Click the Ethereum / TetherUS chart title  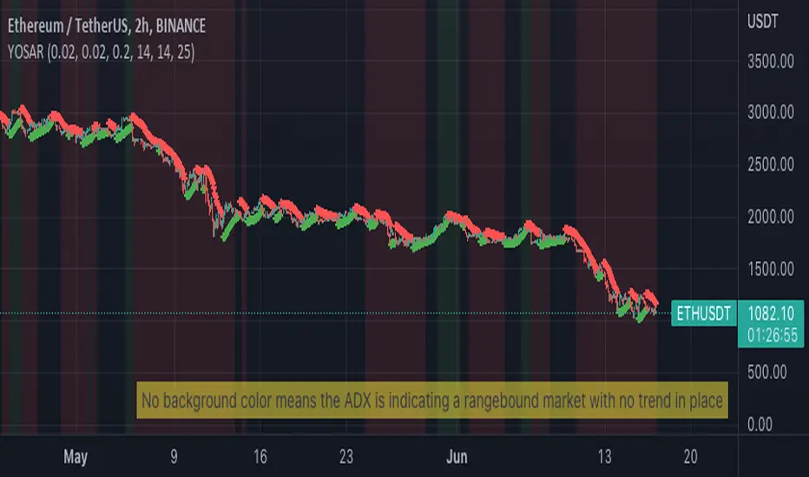click(107, 26)
